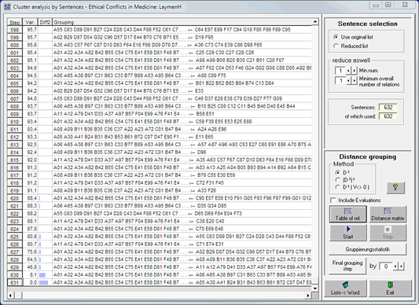Click step number 622 cell

tap(15, 214)
